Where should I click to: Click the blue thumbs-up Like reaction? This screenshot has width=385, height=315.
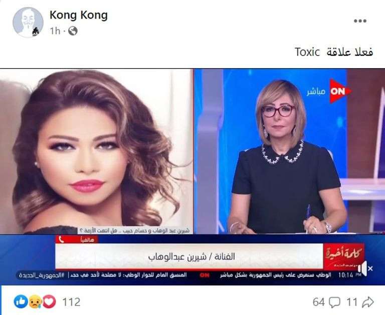[x=21, y=302]
